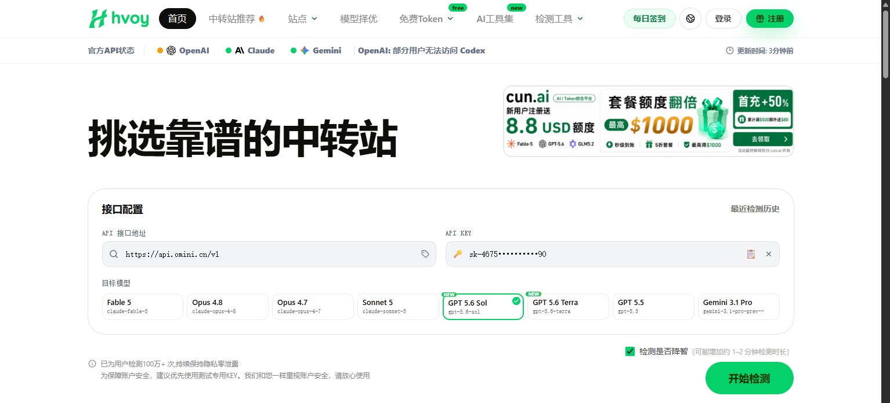890x403 pixels.
Task: Open the 模型择优 page
Action: pyautogui.click(x=359, y=19)
